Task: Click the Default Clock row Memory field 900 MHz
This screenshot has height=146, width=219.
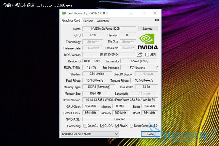Action: (120, 113)
